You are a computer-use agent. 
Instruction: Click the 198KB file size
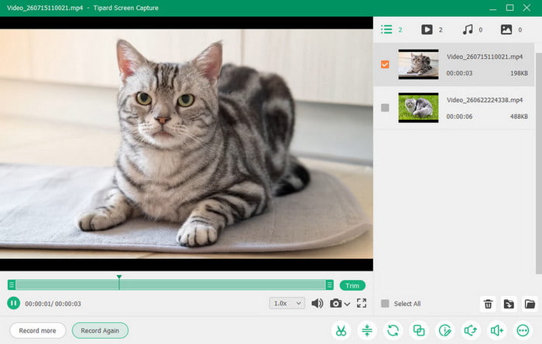pyautogui.click(x=519, y=73)
